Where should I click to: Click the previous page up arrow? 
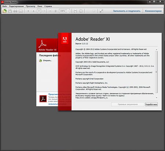click(x=28, y=11)
